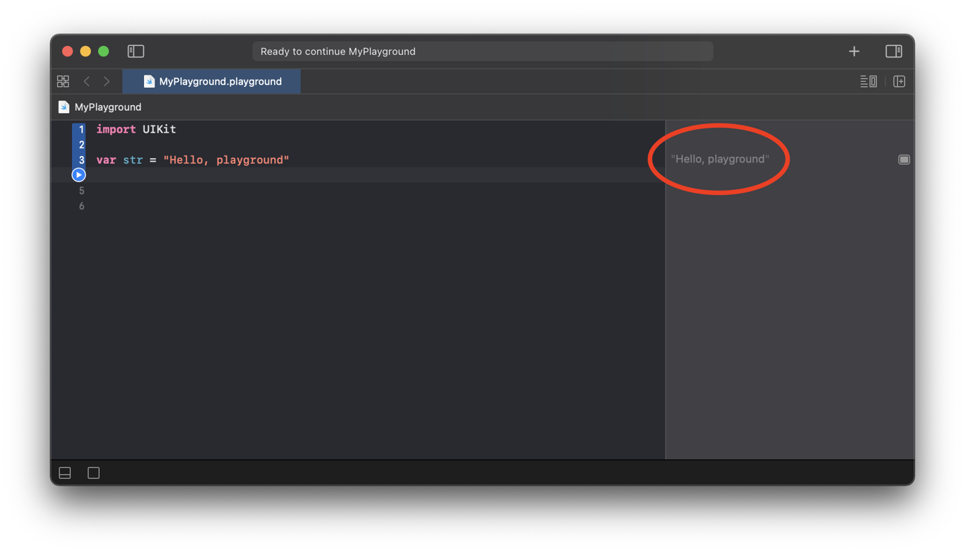This screenshot has width=965, height=552.
Task: Go back with left chevron arrow
Action: point(87,82)
